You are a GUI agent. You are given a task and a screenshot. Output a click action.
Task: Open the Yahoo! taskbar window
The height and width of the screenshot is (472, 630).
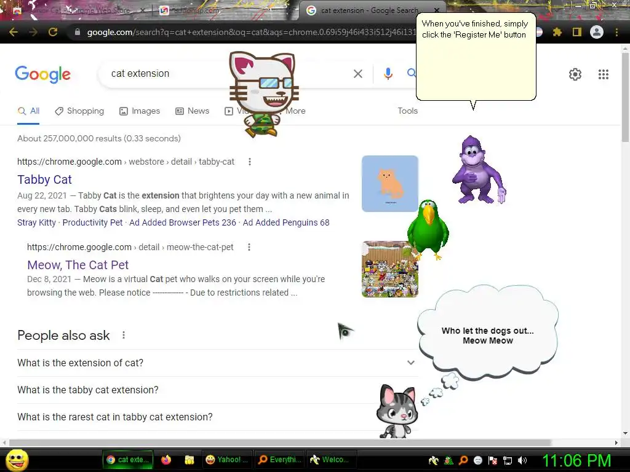[226, 460]
